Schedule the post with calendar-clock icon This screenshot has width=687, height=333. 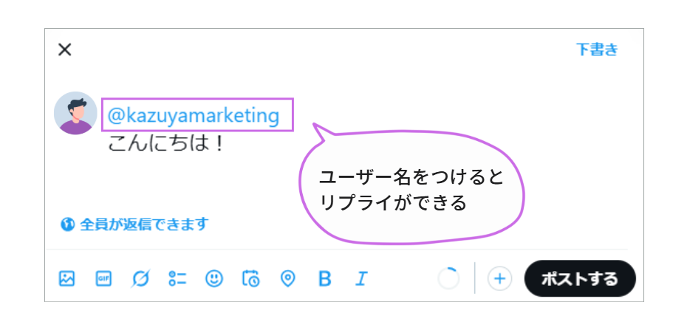click(251, 278)
